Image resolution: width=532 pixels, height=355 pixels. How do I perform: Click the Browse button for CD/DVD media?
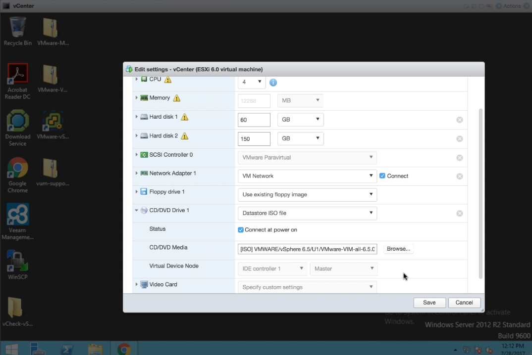click(398, 249)
